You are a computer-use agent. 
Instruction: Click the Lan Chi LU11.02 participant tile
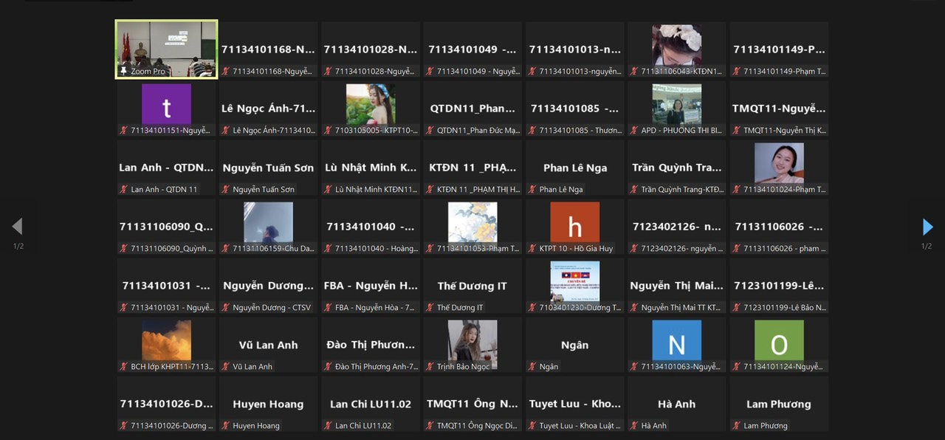coord(371,405)
